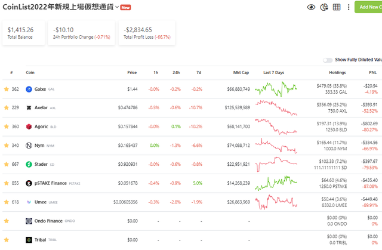The height and width of the screenshot is (250, 382).
Task: Toggle the pSTAKE Finance favorite star
Action: 7,183
